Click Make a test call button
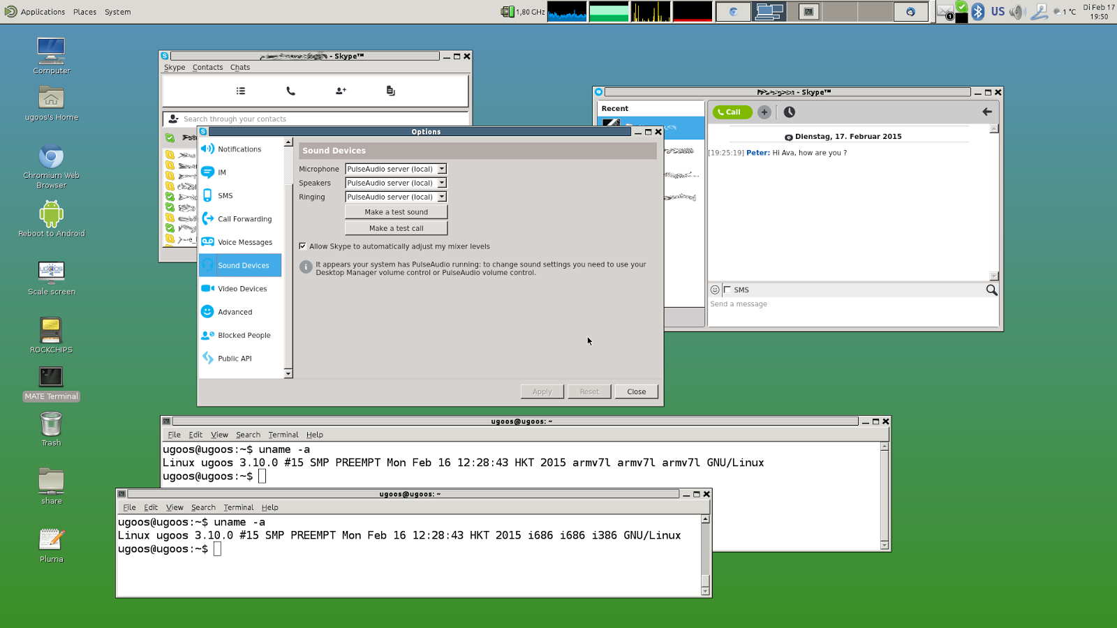Screen dimensions: 1117x628 (x=396, y=228)
